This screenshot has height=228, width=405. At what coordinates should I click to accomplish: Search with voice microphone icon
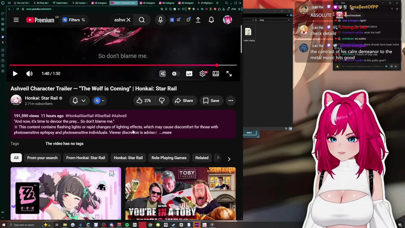[x=160, y=20]
